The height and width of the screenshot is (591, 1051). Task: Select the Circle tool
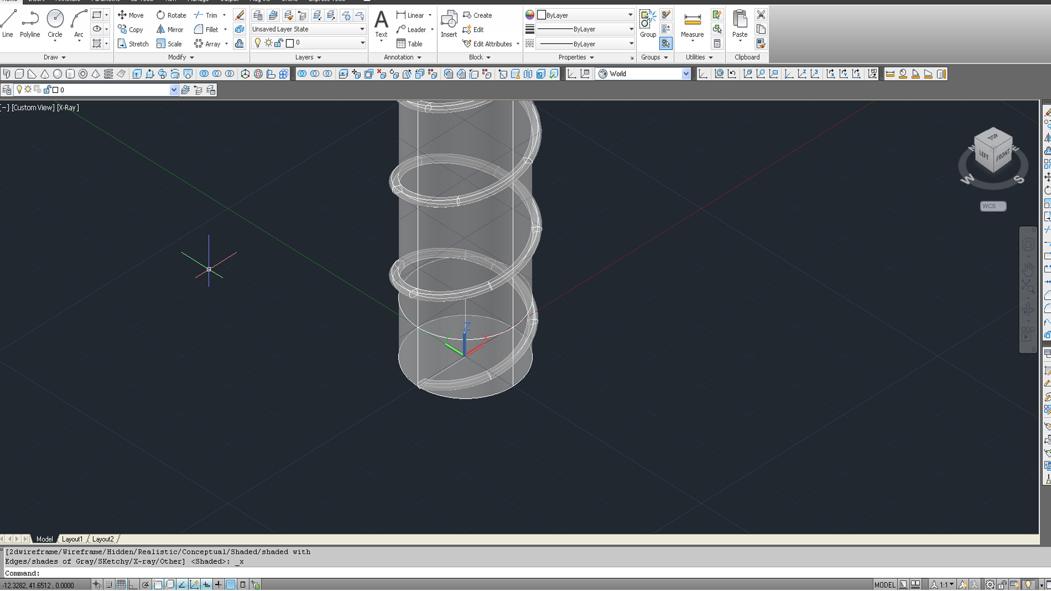55,24
